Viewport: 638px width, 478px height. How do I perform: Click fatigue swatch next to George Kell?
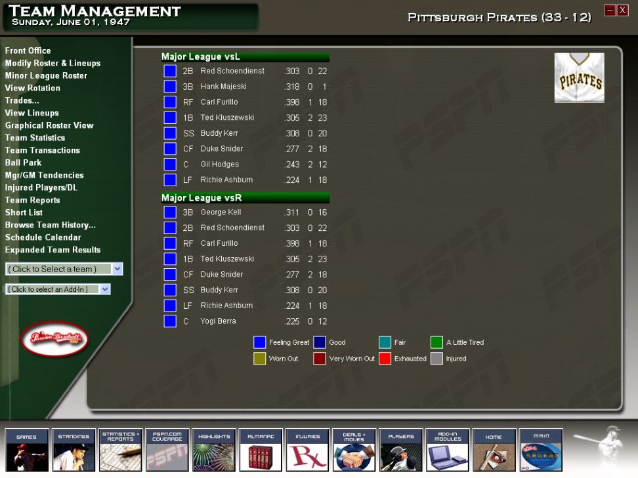coord(170,212)
